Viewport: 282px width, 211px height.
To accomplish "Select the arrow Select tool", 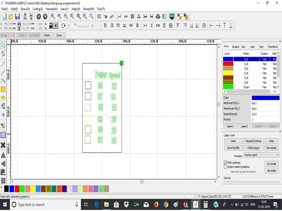I will point(3,45).
